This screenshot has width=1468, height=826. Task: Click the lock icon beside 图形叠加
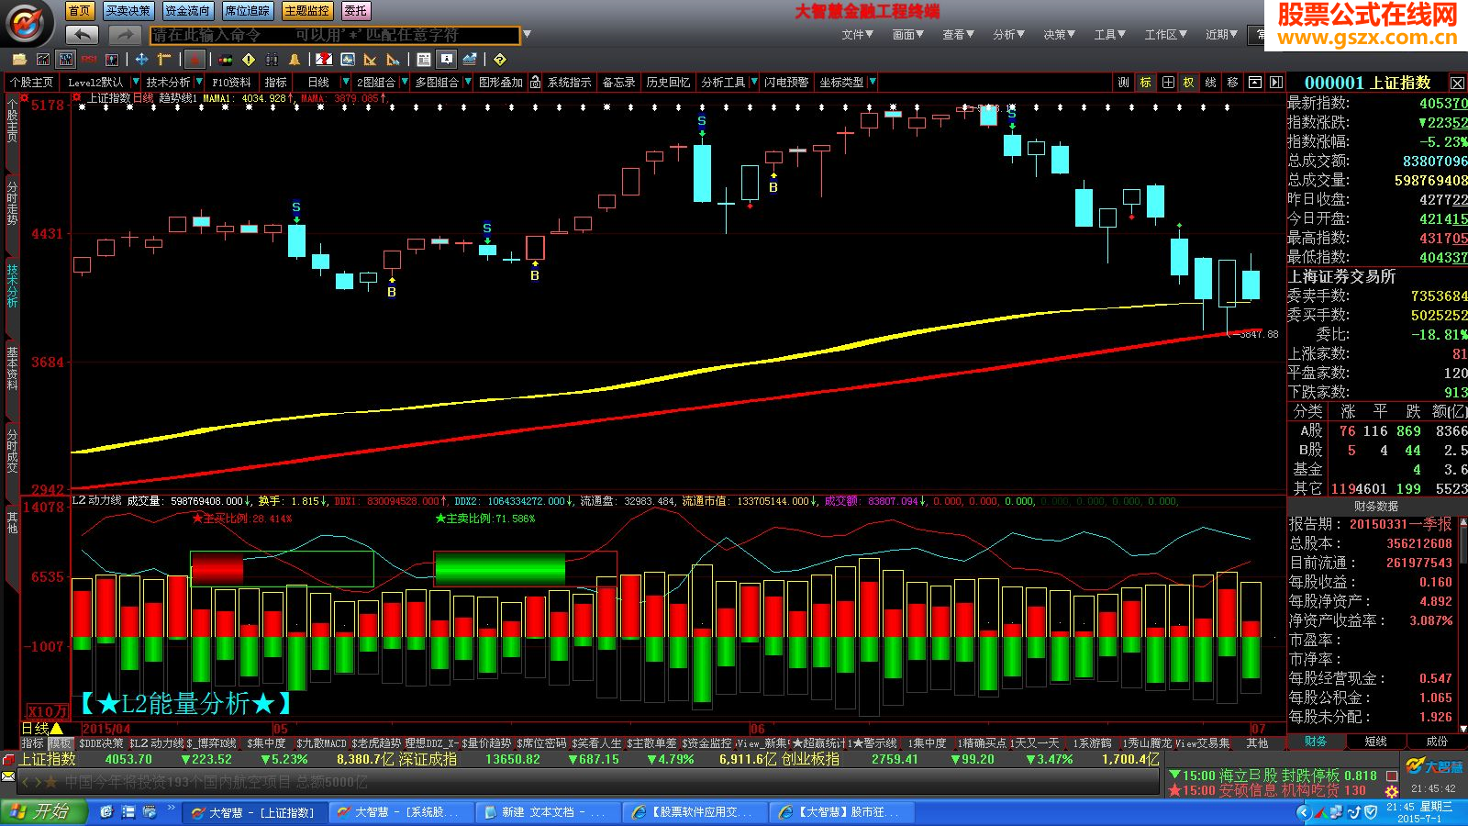point(536,83)
